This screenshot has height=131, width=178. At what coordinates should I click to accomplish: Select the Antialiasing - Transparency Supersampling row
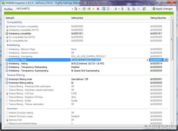point(87,71)
